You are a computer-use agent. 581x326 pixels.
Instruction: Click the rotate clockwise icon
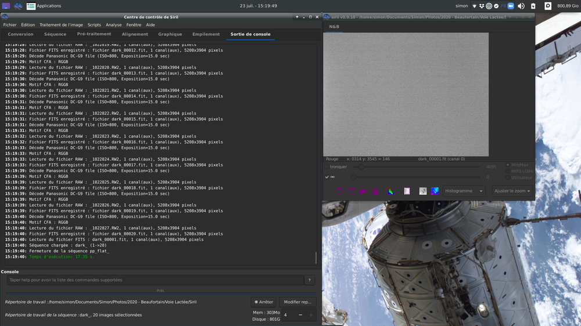tap(352, 191)
